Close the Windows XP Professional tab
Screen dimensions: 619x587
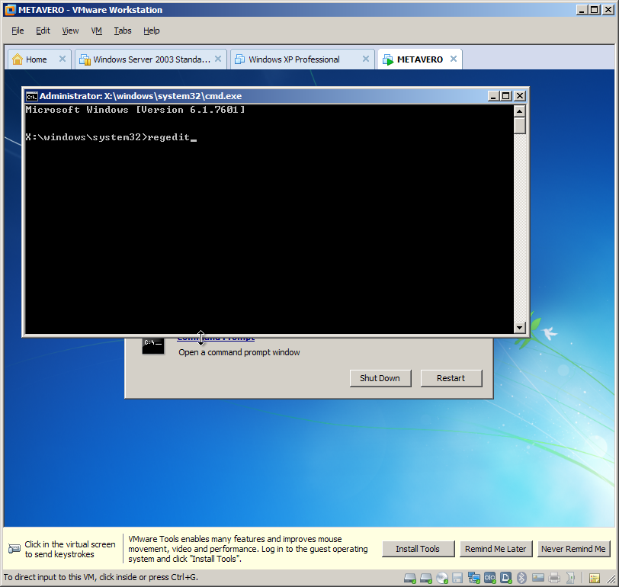pyautogui.click(x=366, y=59)
